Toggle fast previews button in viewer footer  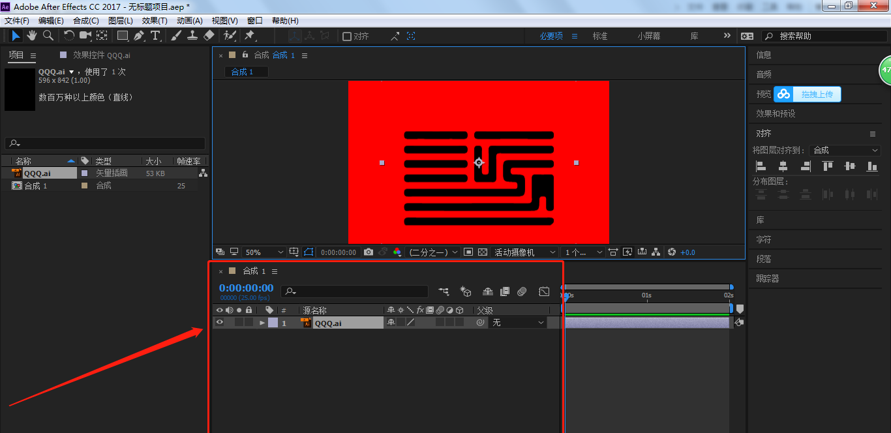click(x=627, y=252)
